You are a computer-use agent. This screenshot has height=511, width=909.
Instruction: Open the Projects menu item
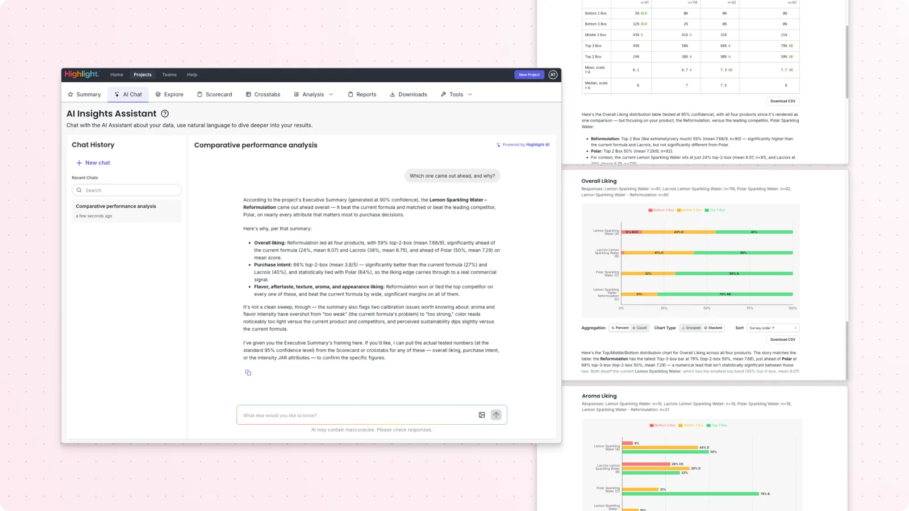pos(143,74)
